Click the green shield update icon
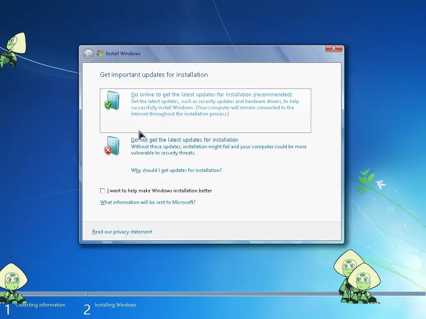Viewport: 426px width, 319px height. click(111, 101)
